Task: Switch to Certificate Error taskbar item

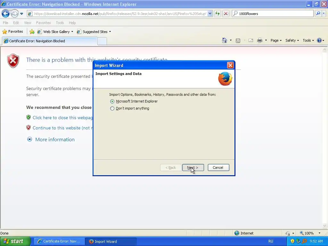Action: coord(59,242)
